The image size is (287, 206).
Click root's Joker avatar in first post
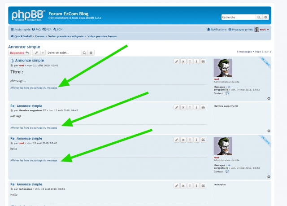coord(223,68)
